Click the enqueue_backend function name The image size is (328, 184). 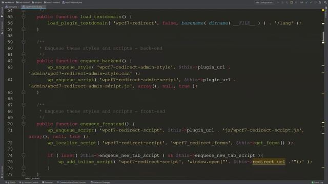coord(100,61)
